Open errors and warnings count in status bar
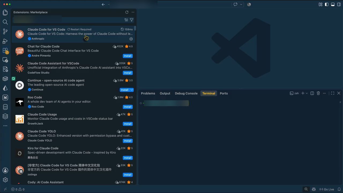The image size is (343, 193). pyautogui.click(x=18, y=189)
